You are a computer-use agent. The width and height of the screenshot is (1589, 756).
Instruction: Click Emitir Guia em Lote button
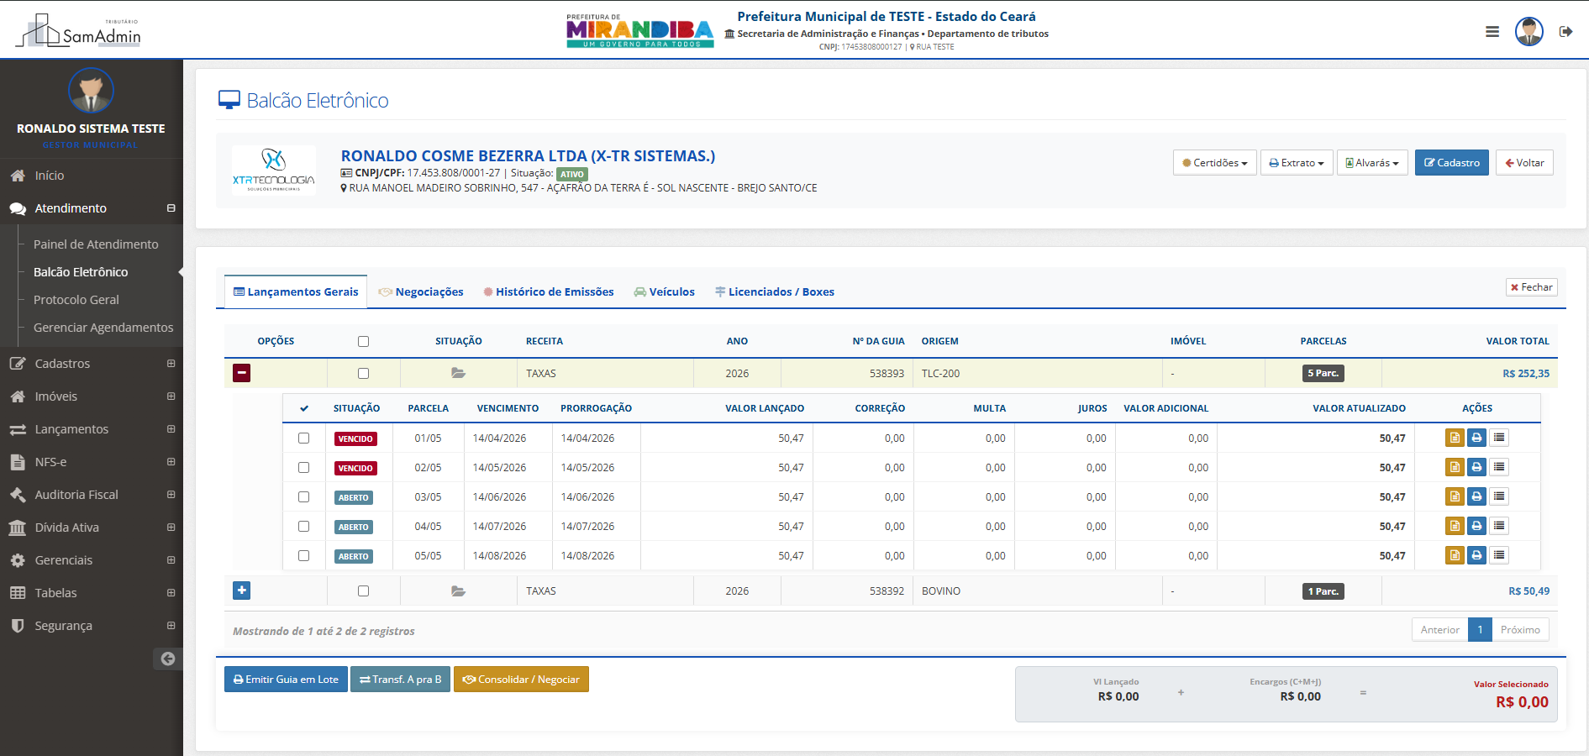[286, 679]
